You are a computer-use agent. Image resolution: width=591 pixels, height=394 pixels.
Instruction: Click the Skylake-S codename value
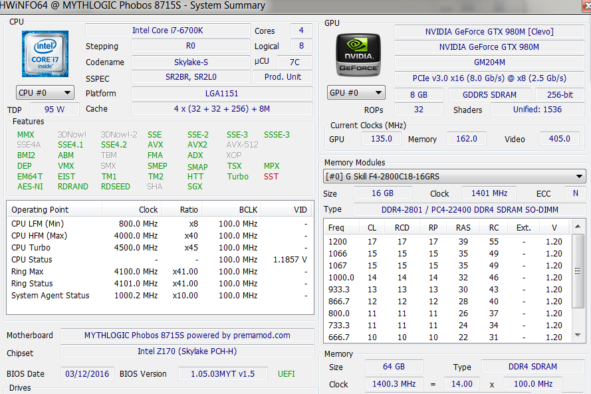191,62
